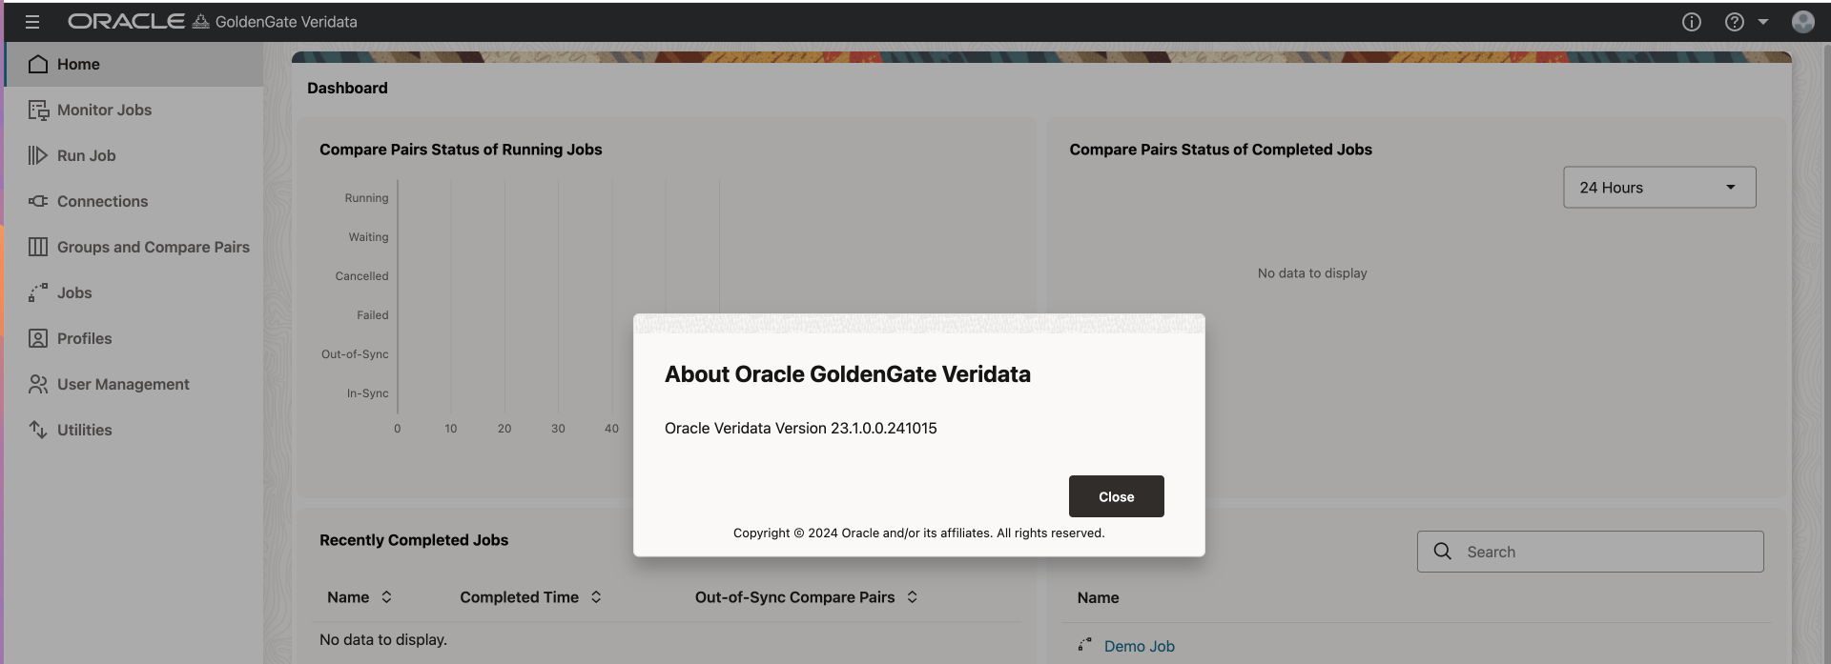Viewport: 1831px width, 664px height.
Task: Click the Demo Job row icon
Action: click(x=1084, y=645)
